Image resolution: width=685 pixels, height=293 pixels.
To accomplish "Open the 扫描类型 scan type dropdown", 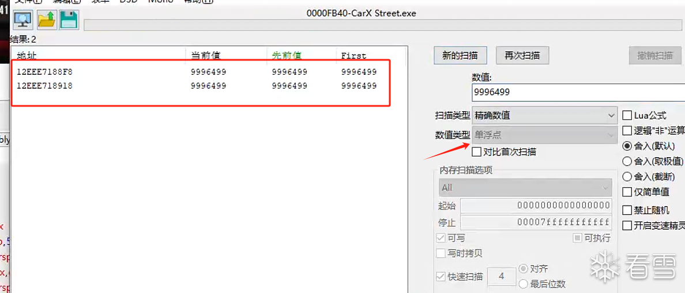I will [545, 116].
